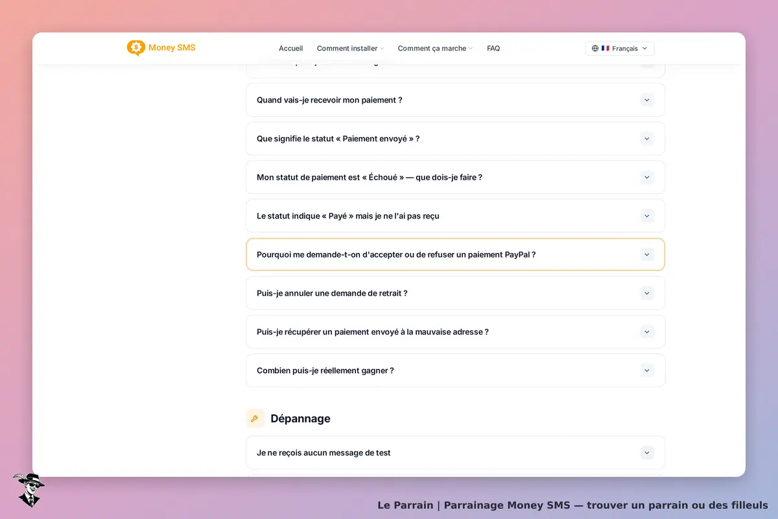The image size is (778, 519).
Task: Open the Comment installer menu
Action: pos(350,49)
